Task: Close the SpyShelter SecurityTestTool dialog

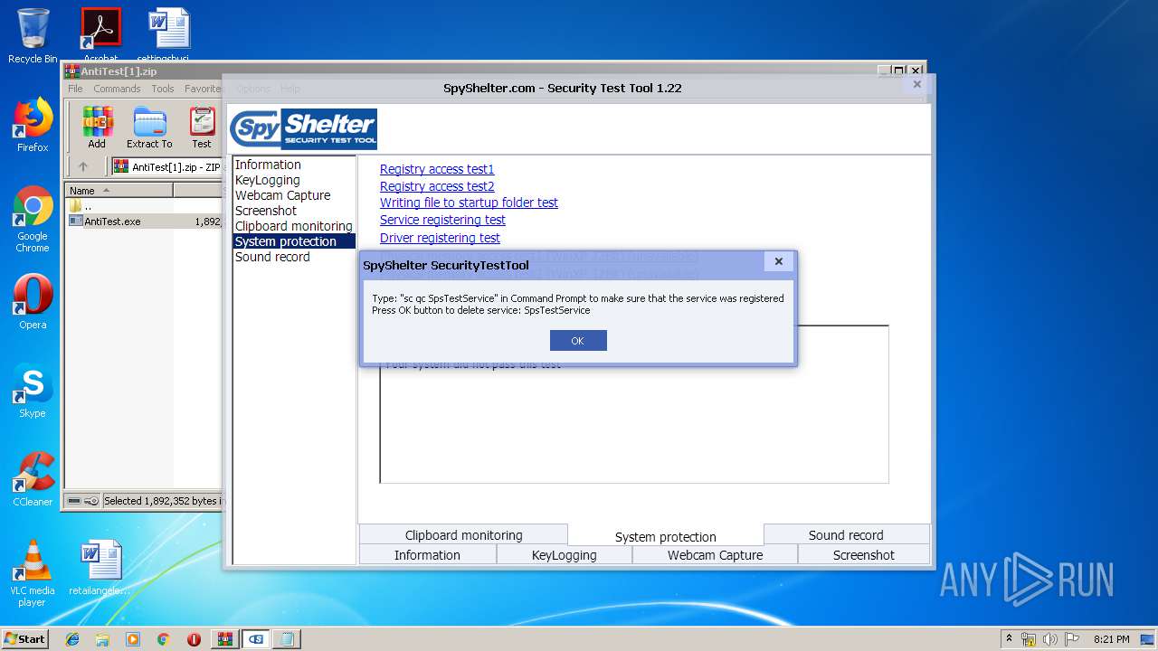Action: (779, 261)
